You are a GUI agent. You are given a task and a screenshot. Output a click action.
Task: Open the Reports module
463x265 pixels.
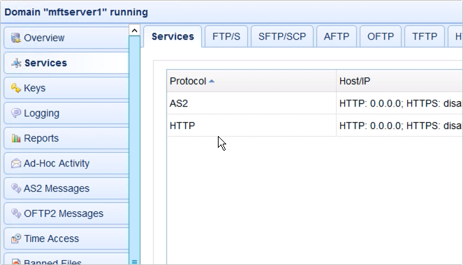(x=66, y=138)
